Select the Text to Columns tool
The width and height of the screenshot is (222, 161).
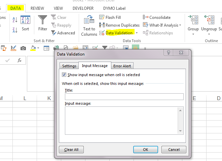(x=89, y=25)
